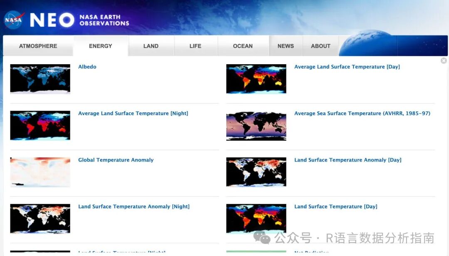Click Average Land Surface Temperature [Day] thumbnail

(x=256, y=79)
